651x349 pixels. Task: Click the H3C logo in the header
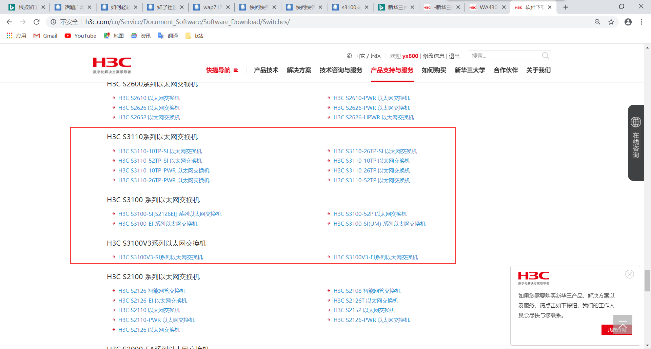112,65
